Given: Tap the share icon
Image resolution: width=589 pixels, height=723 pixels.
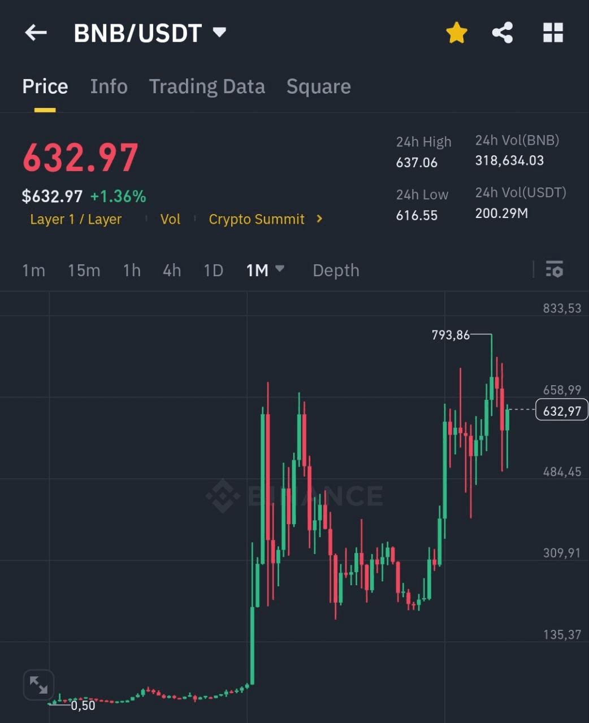Looking at the screenshot, I should click(x=503, y=33).
